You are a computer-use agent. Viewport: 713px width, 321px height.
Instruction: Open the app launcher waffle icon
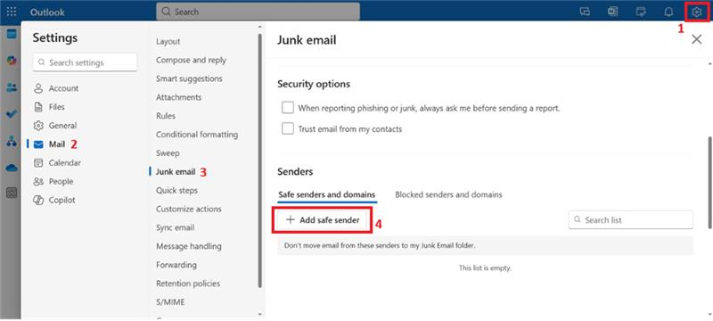click(x=12, y=12)
